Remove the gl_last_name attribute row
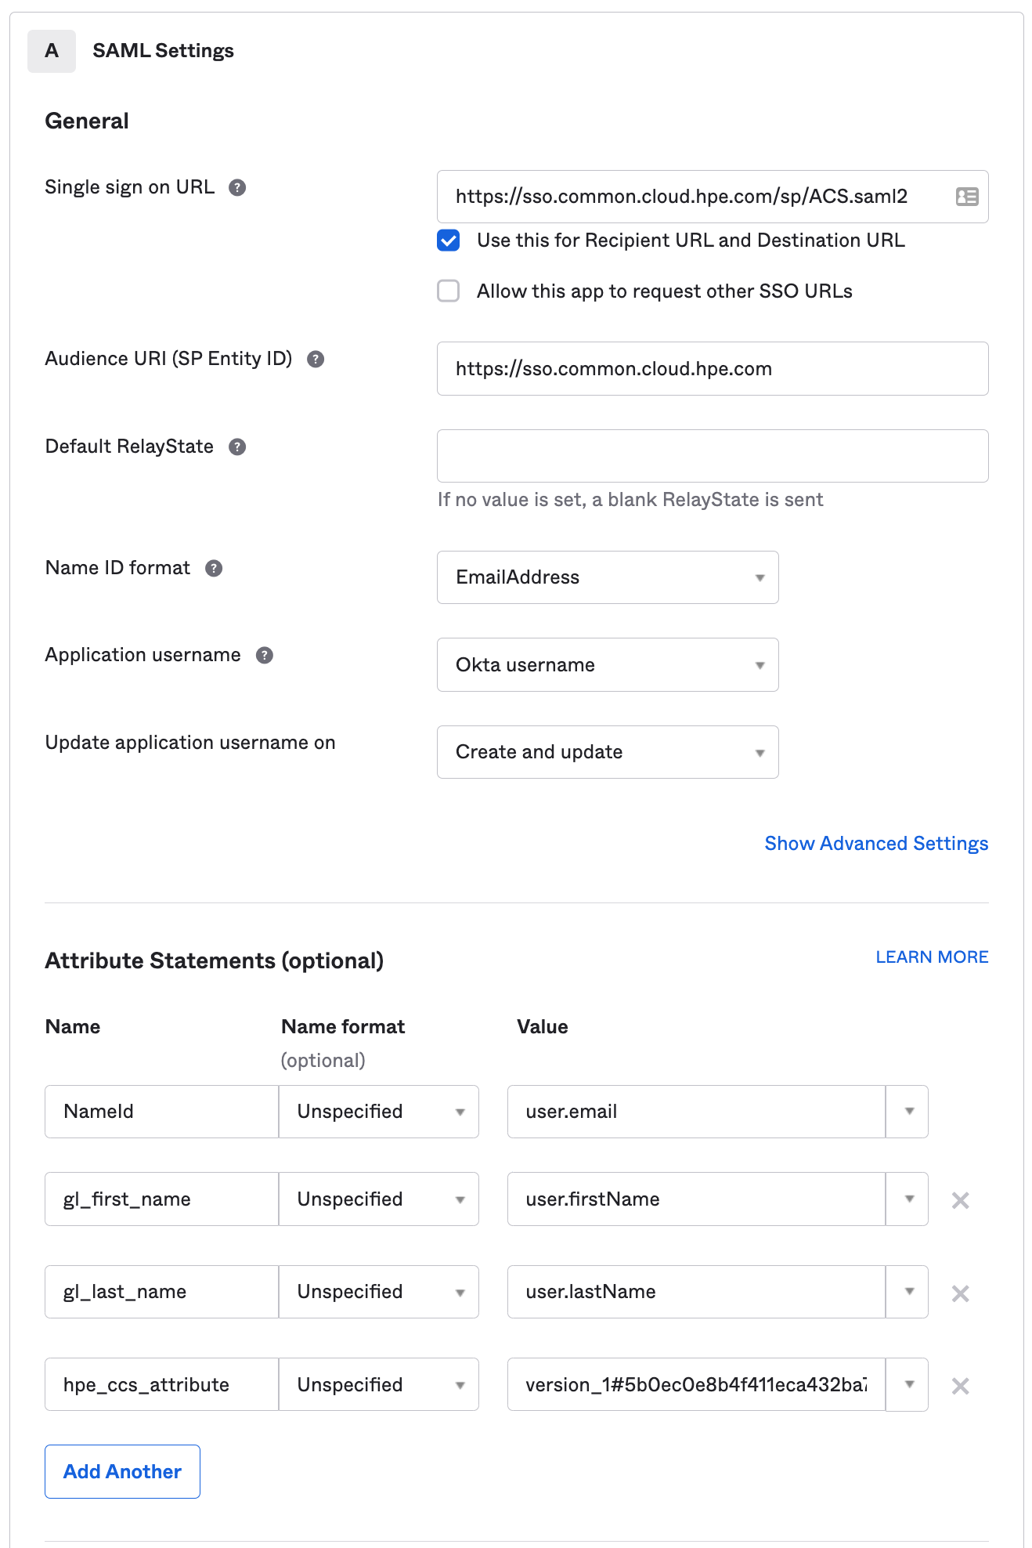This screenshot has width=1032, height=1548. 961,1292
